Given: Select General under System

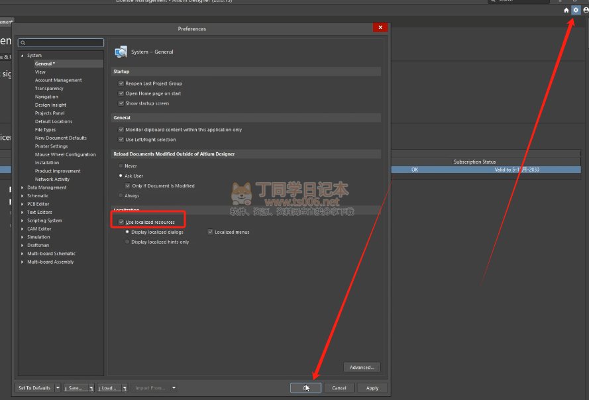Looking at the screenshot, I should [x=44, y=64].
